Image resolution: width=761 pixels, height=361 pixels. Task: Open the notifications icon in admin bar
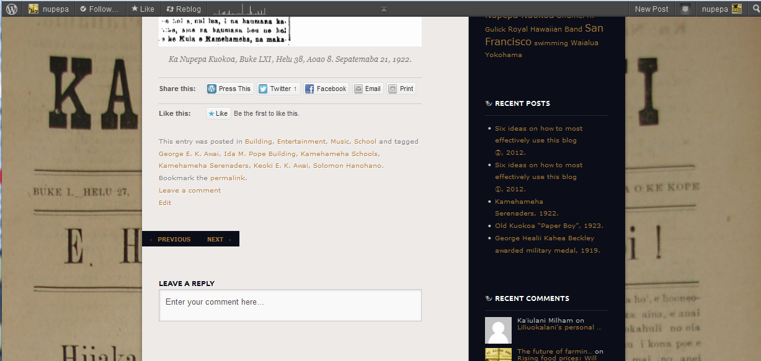pos(685,9)
